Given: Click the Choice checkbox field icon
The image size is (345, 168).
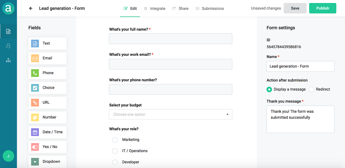Looking at the screenshot, I should (x=35, y=88).
